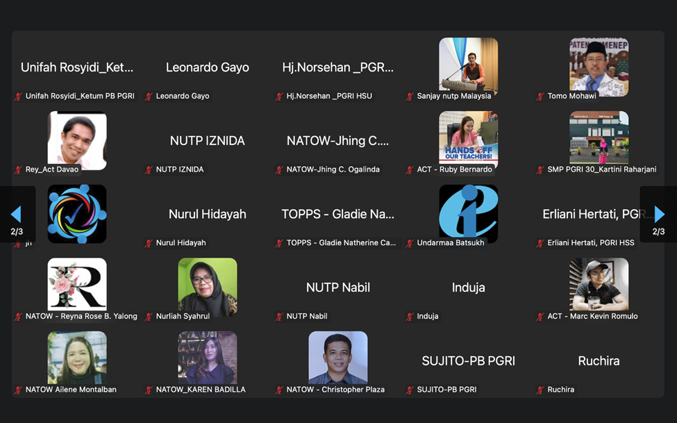Go to previous page of participants
The width and height of the screenshot is (677, 423).
pos(16,214)
